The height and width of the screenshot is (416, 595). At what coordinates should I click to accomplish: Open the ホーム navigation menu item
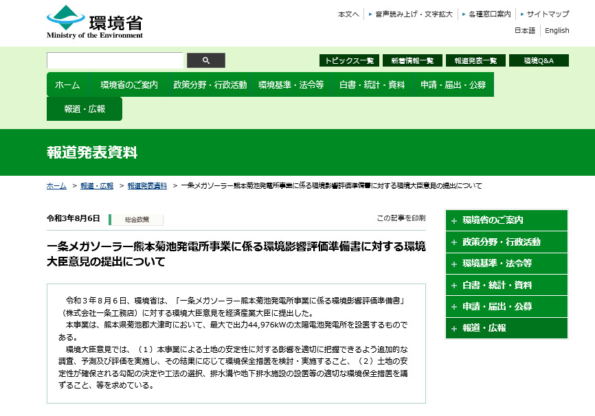pyautogui.click(x=67, y=85)
